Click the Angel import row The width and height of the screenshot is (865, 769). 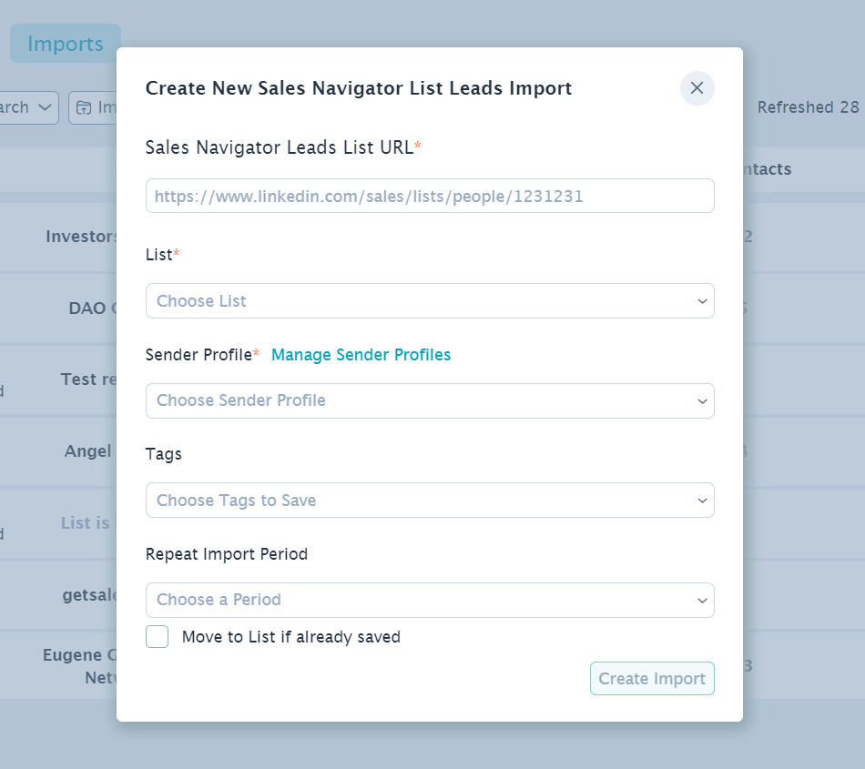[x=89, y=451]
